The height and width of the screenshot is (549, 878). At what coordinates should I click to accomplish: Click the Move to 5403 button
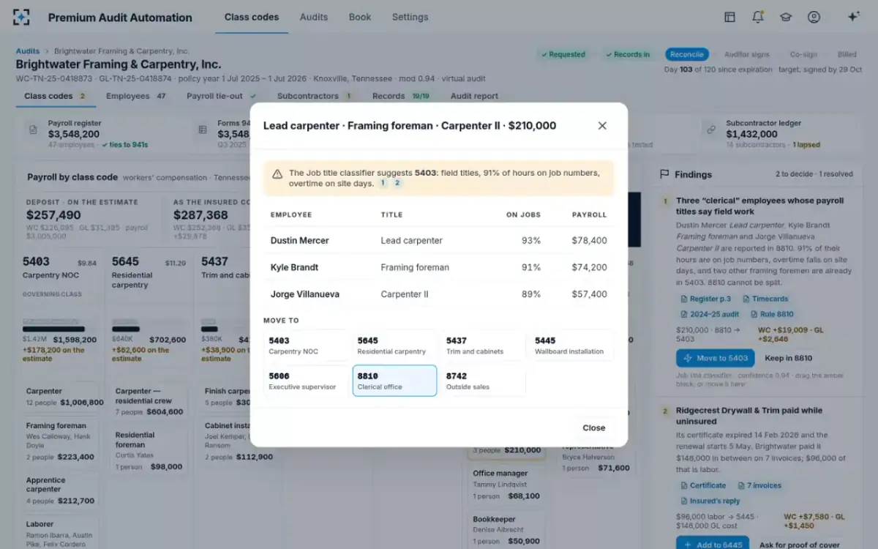715,358
